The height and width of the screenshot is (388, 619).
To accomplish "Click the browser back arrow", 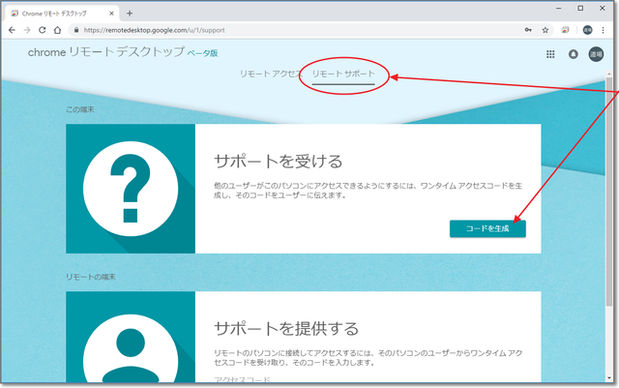I will [12, 30].
